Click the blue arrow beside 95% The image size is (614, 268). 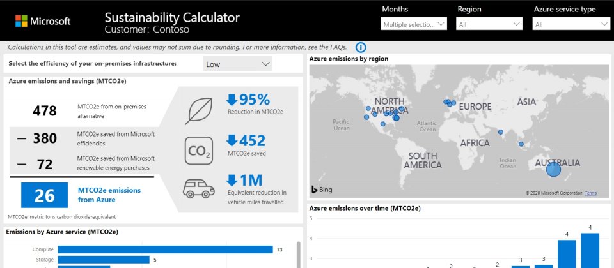232,100
